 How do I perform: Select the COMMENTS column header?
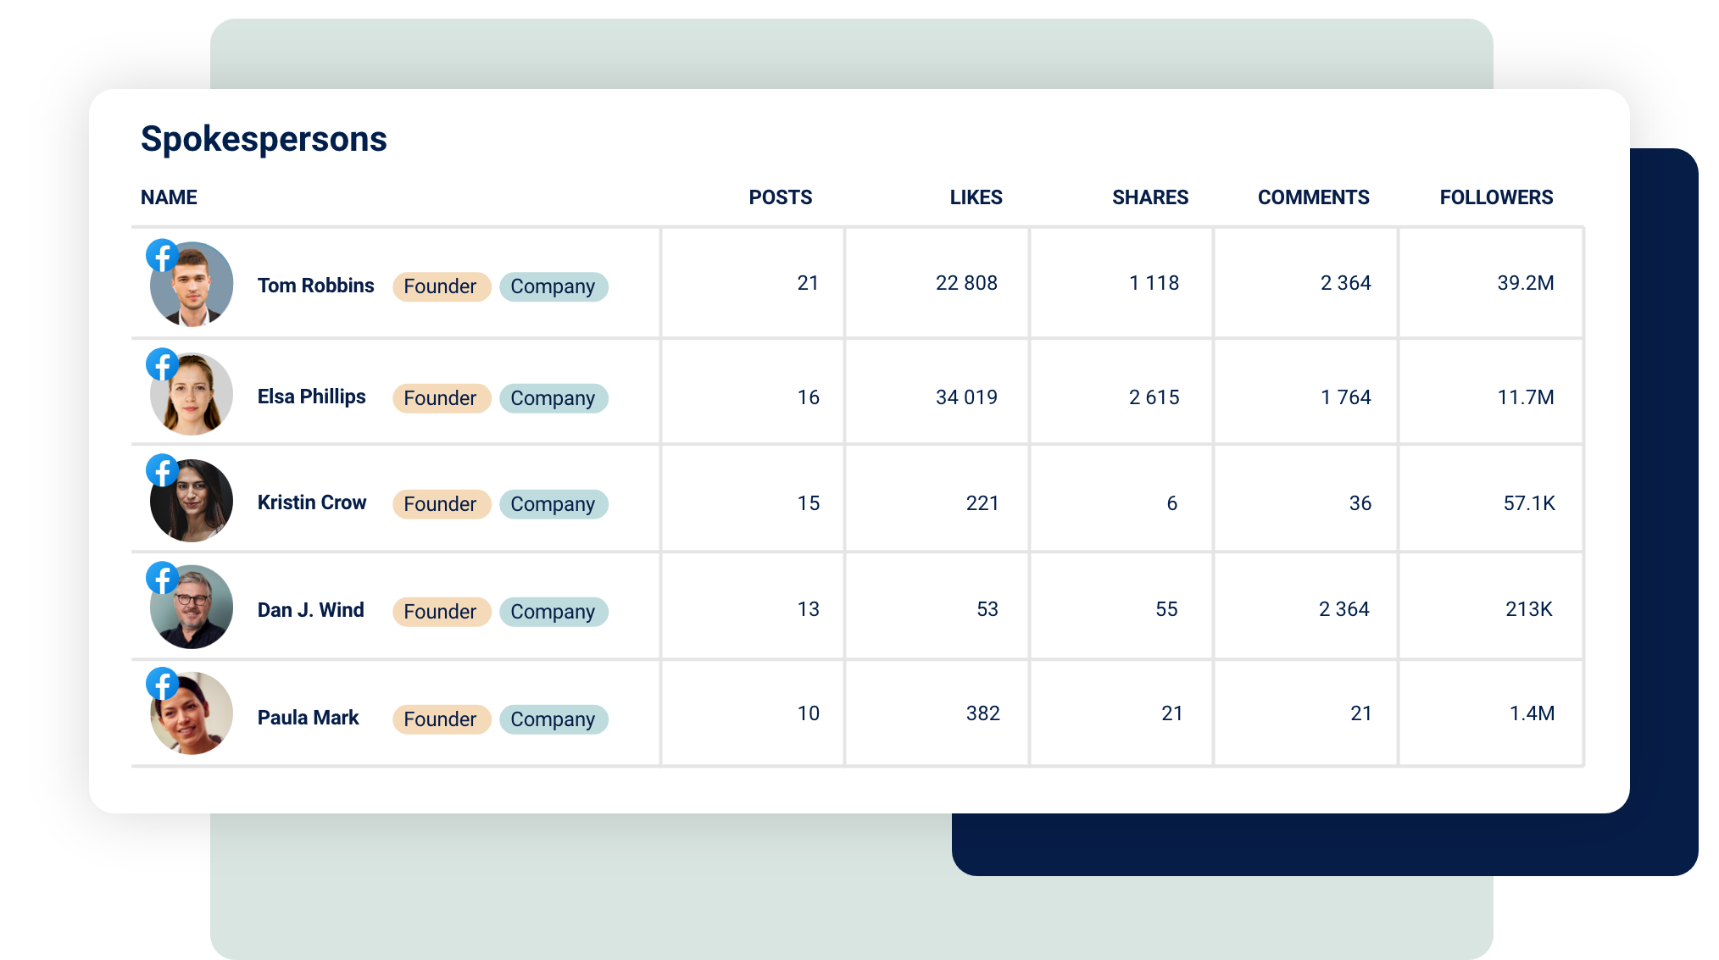pyautogui.click(x=1313, y=197)
